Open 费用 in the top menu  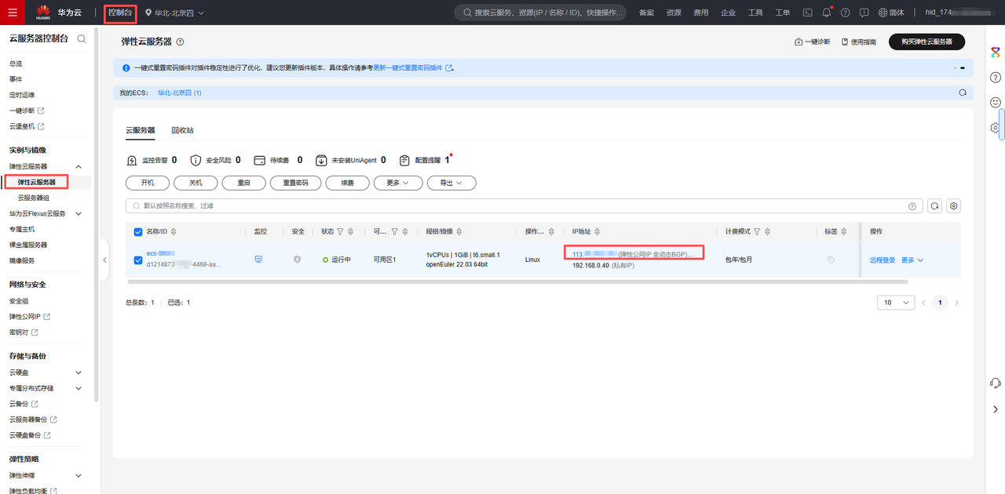click(x=700, y=13)
